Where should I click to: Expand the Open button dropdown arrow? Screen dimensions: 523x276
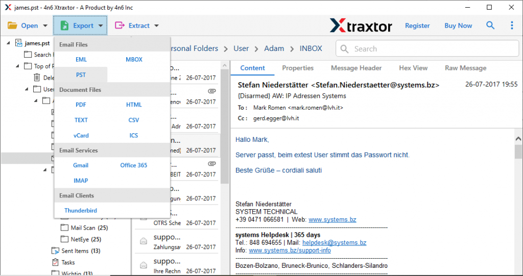point(45,26)
